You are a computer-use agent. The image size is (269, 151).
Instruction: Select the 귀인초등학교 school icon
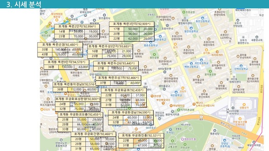[x=202, y=60]
